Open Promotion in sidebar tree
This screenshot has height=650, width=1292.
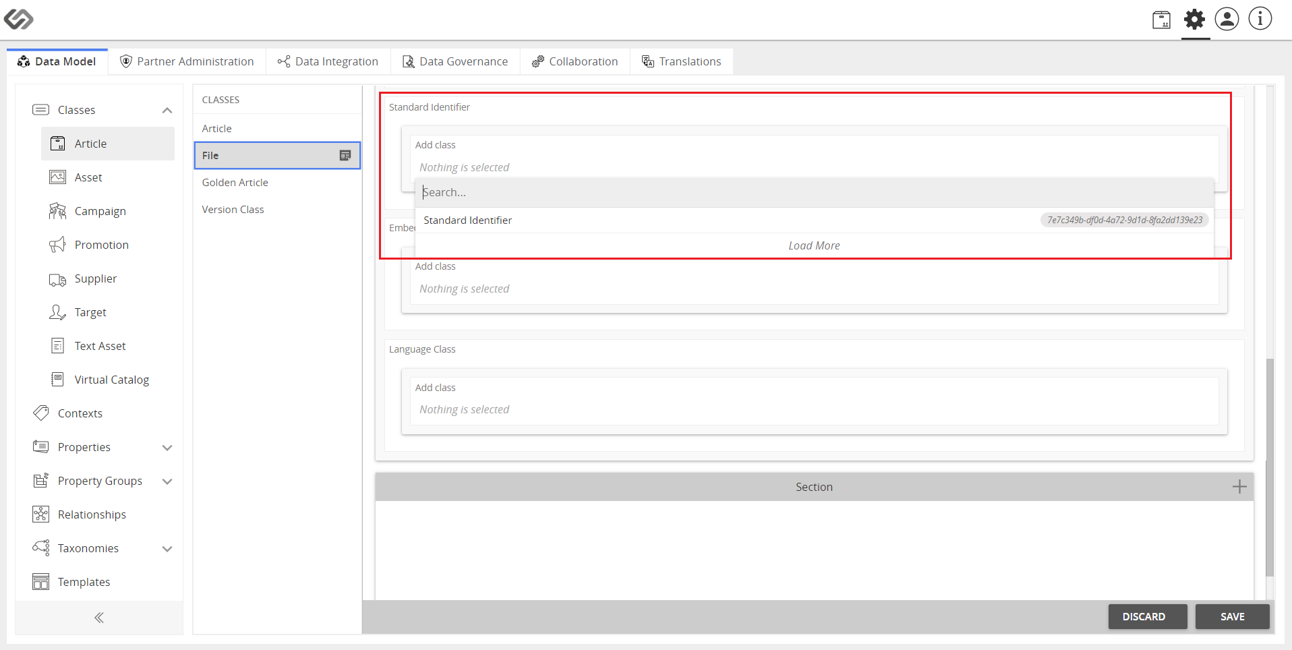point(108,245)
